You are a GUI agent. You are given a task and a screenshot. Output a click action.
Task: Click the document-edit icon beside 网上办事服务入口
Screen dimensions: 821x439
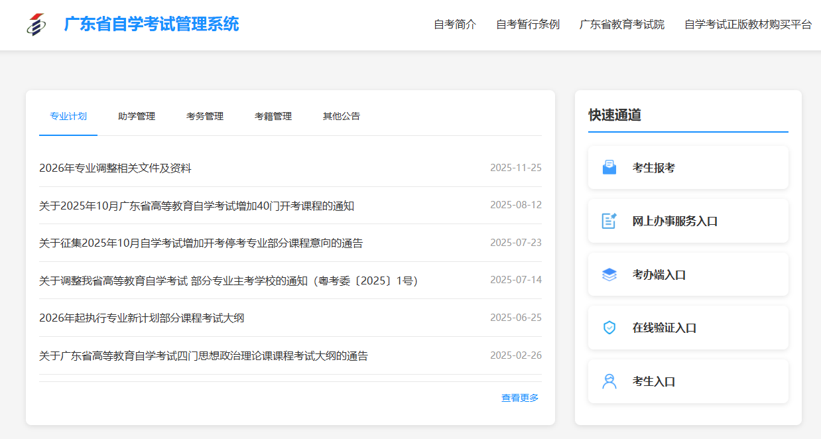point(609,221)
